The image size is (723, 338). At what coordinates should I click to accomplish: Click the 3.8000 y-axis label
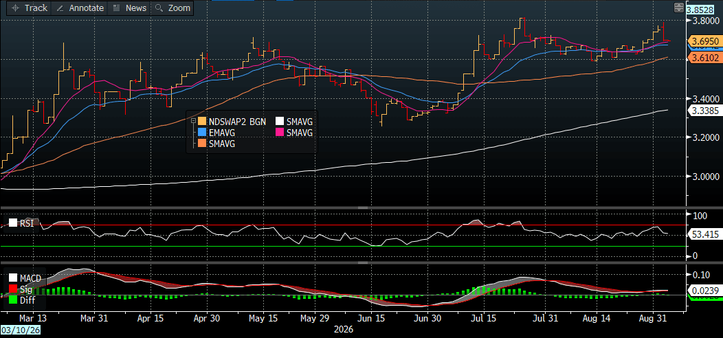point(706,21)
